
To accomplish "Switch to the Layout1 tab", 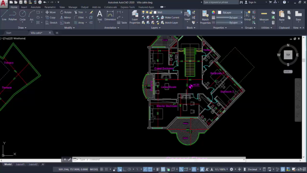I will point(20,164).
